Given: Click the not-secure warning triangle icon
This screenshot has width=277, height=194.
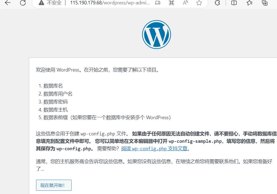Looking at the screenshot, I should 41,3.
